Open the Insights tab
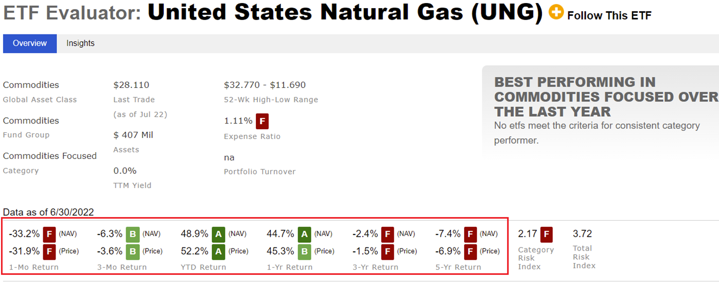This screenshot has height=283, width=719. (80, 43)
